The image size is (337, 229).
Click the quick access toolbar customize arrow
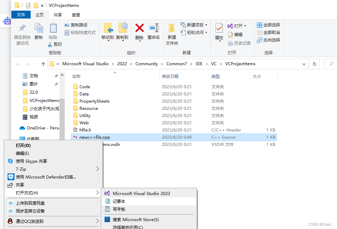pyautogui.click(x=42, y=6)
